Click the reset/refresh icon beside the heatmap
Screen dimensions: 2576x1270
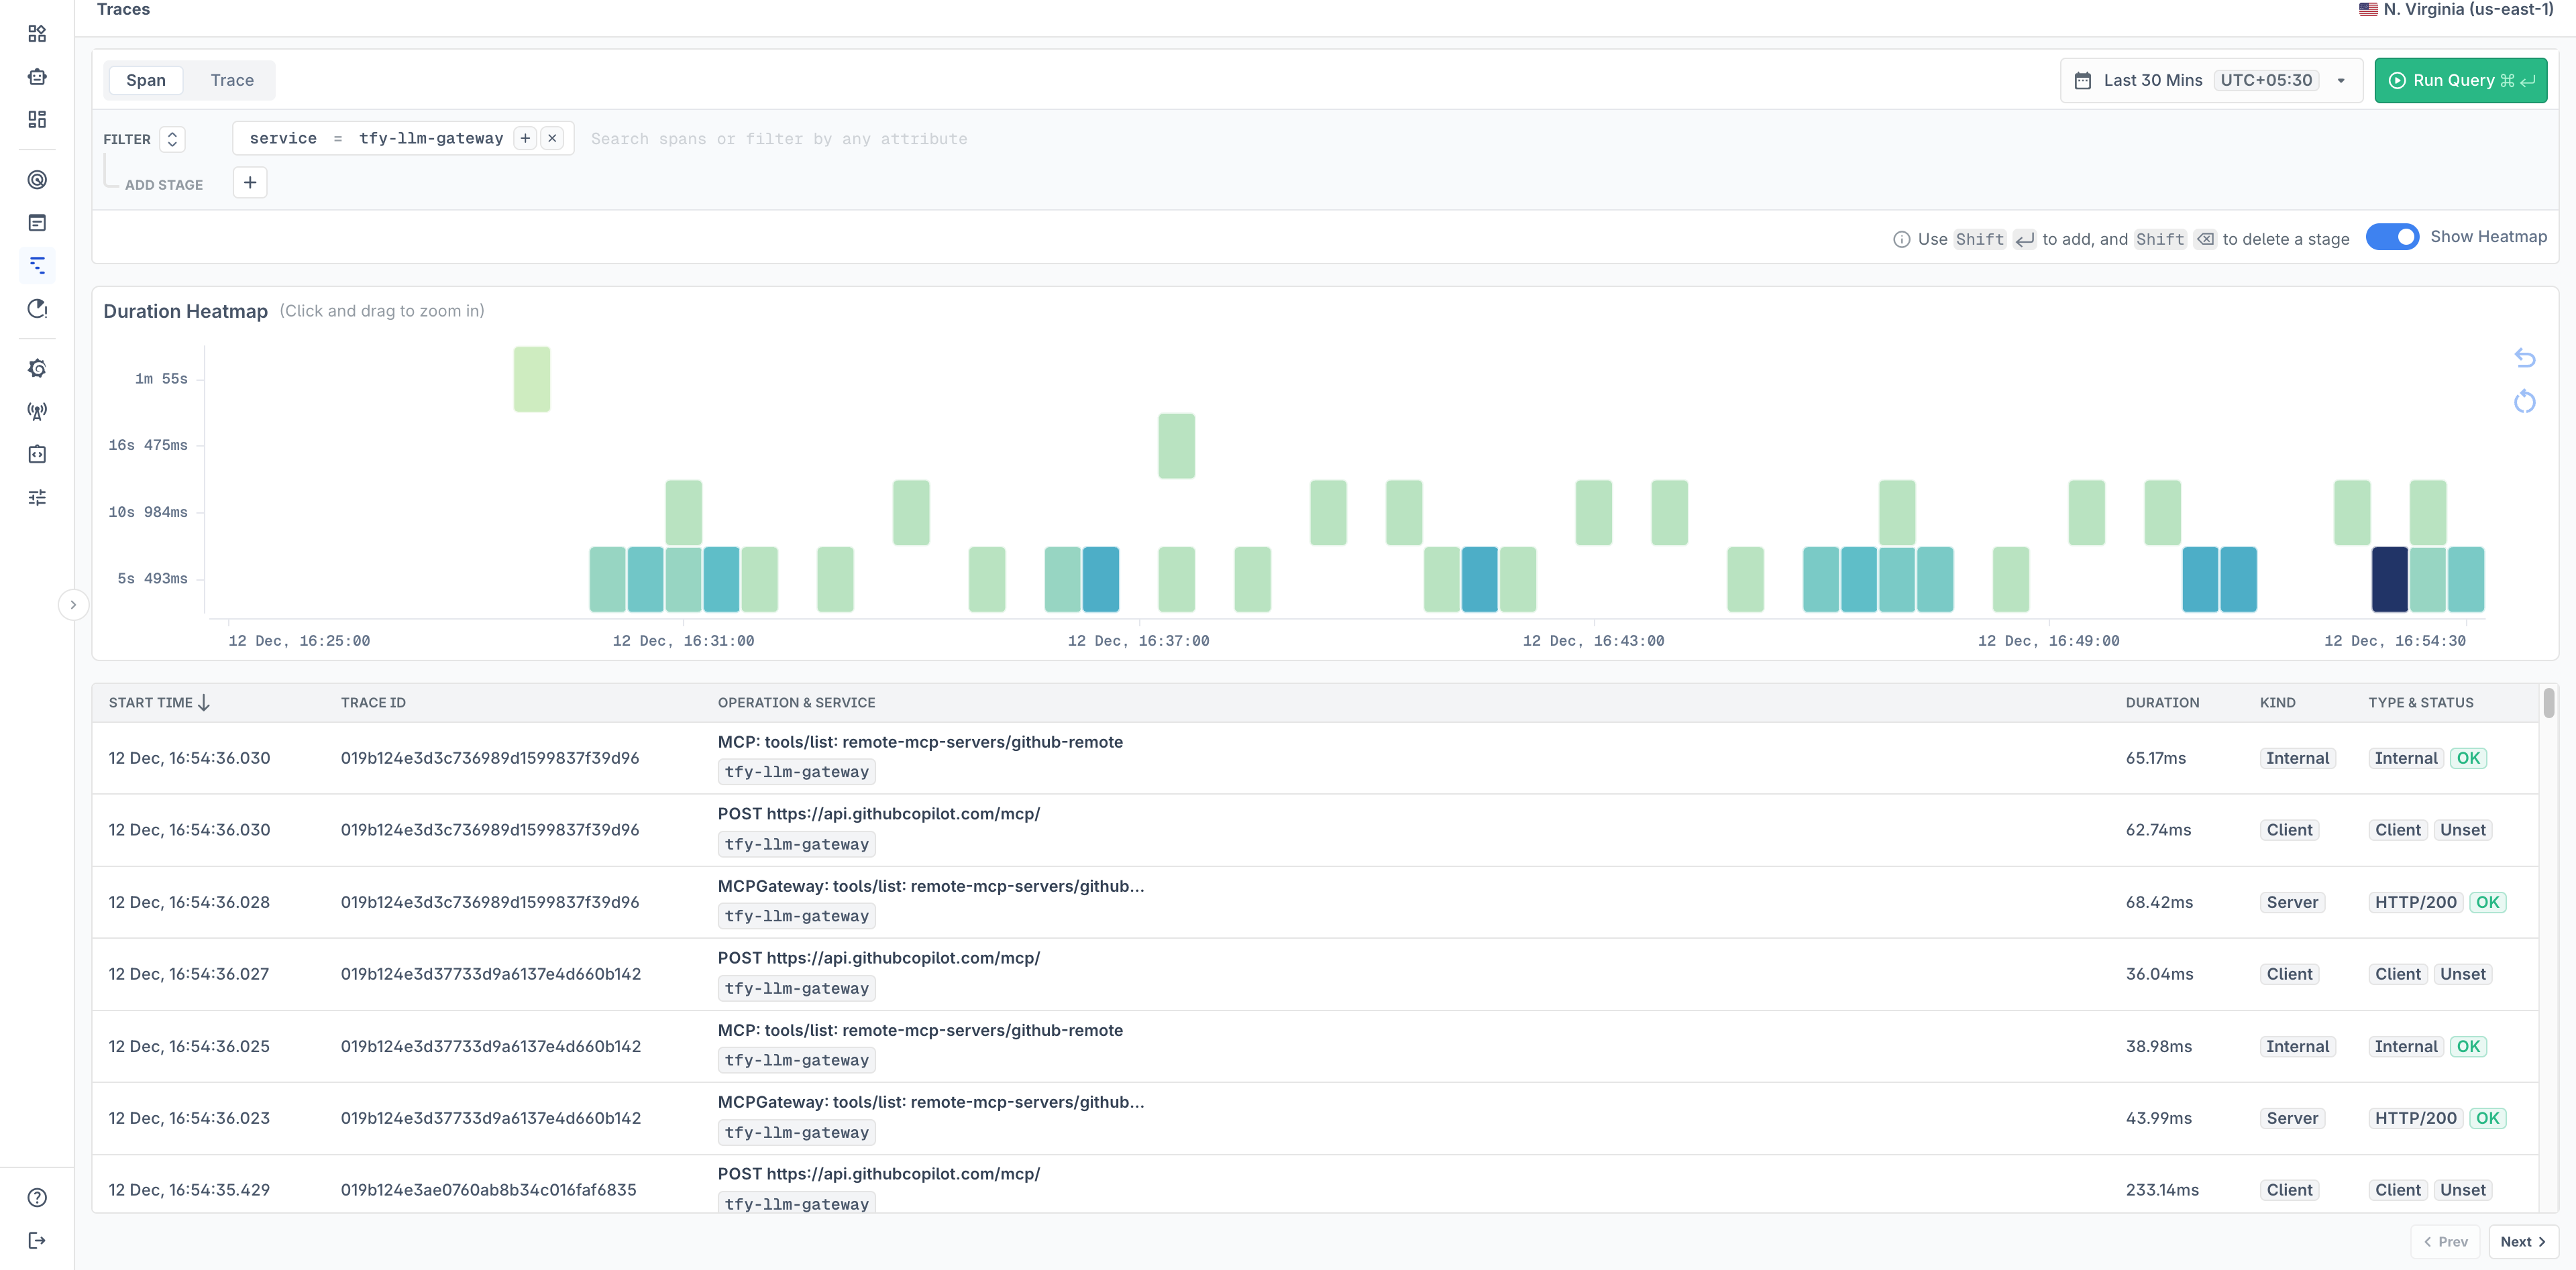[2524, 402]
